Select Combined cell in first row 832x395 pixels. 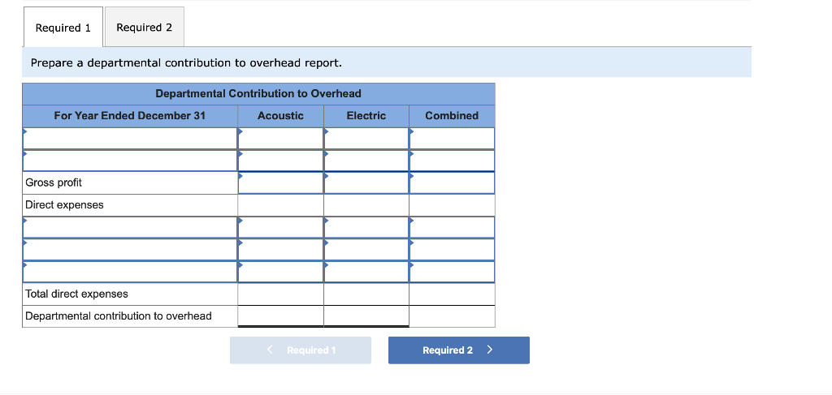452,138
